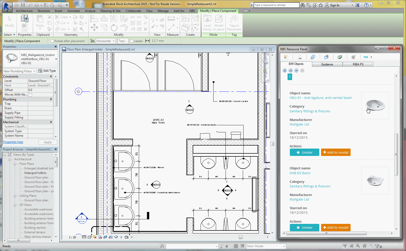This screenshot has height=251, width=406.
Task: Toggle the Leader checkbox in options bar
Action: (132, 41)
